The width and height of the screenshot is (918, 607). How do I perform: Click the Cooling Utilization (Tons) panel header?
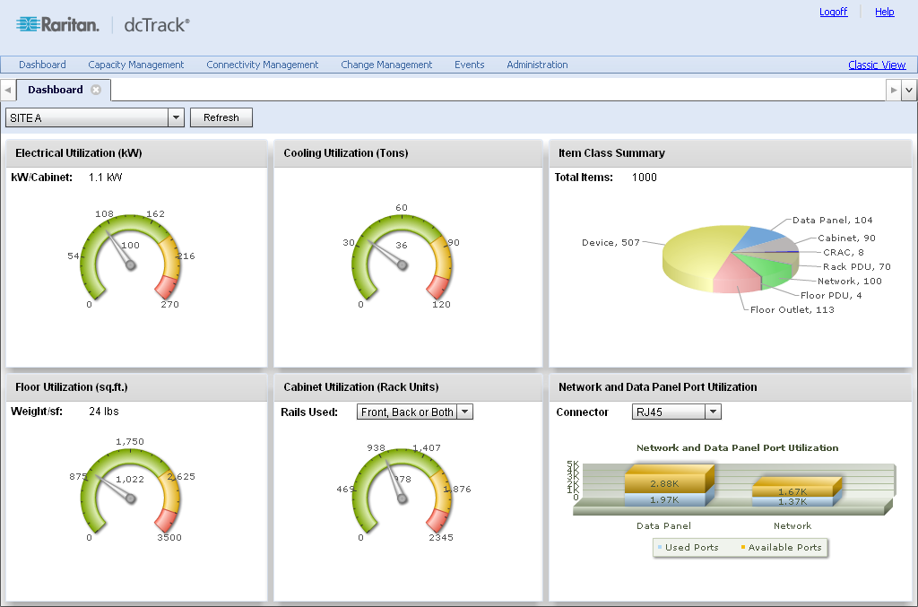pos(408,153)
